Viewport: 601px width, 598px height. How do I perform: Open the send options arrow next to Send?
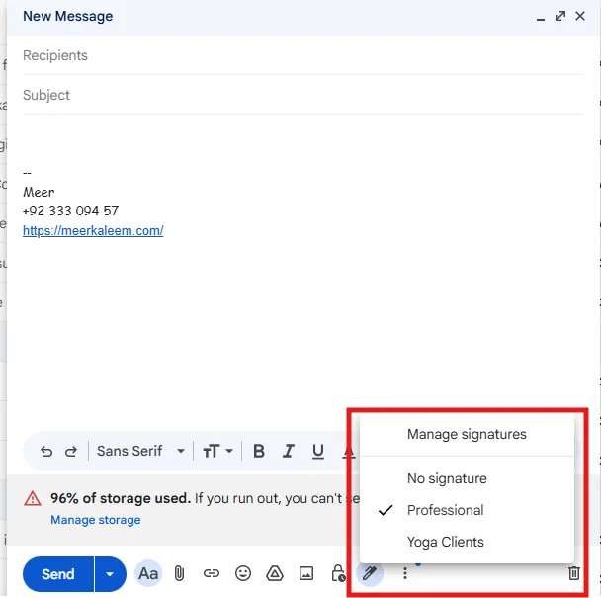(x=110, y=573)
